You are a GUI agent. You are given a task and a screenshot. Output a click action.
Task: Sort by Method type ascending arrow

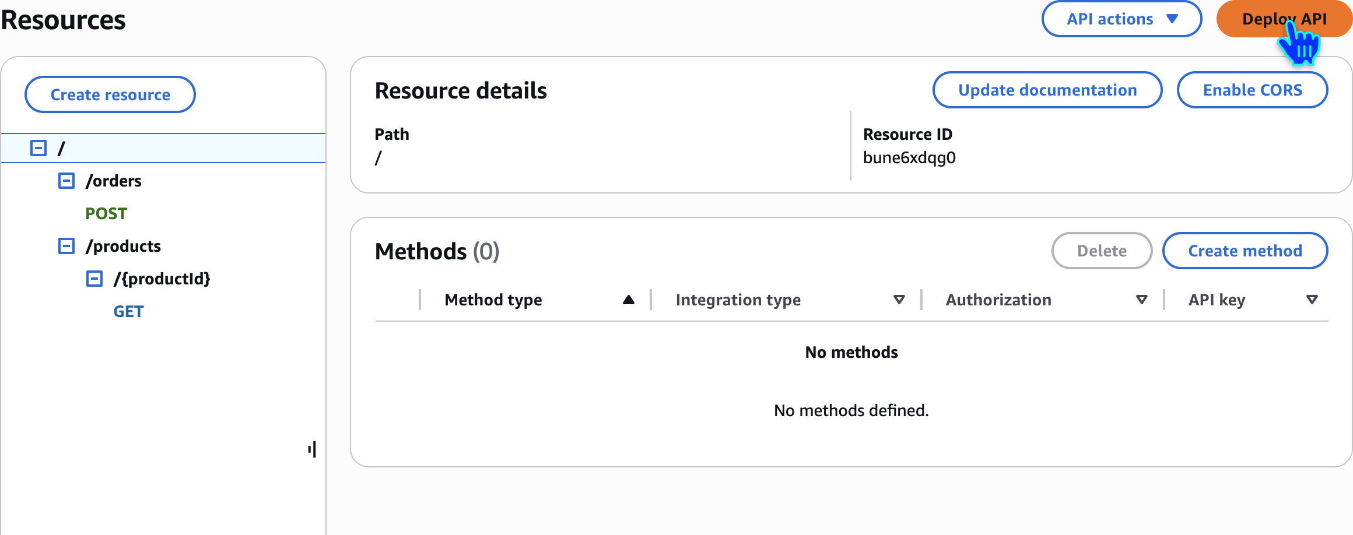pos(628,300)
